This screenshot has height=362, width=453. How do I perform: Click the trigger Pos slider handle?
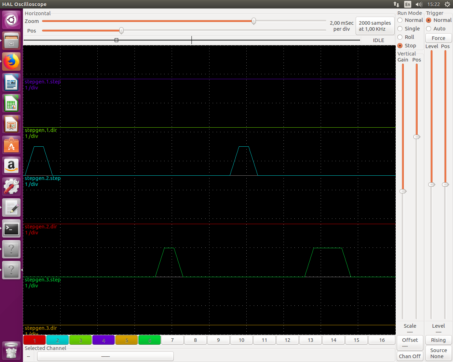445,185
